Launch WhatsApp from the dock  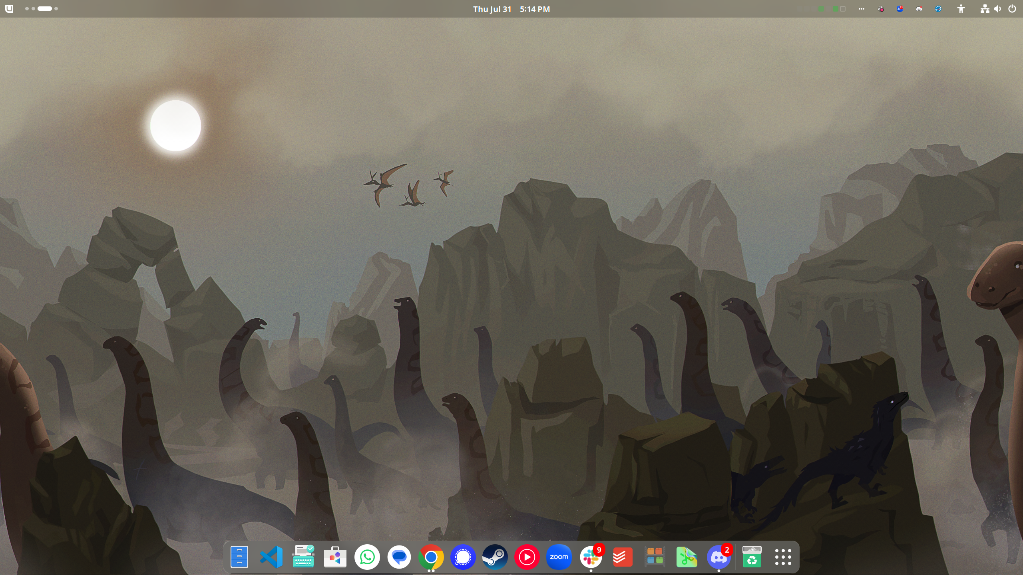coord(367,557)
